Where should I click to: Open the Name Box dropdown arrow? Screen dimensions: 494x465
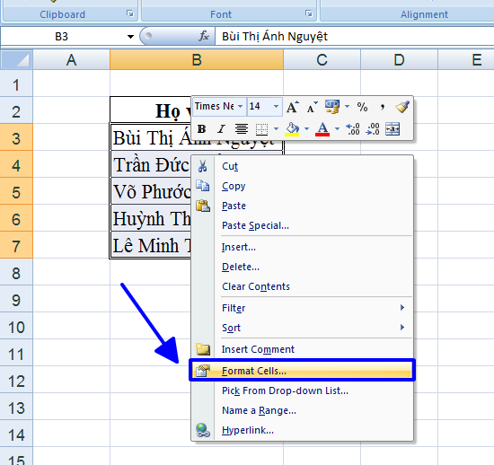coord(130,37)
